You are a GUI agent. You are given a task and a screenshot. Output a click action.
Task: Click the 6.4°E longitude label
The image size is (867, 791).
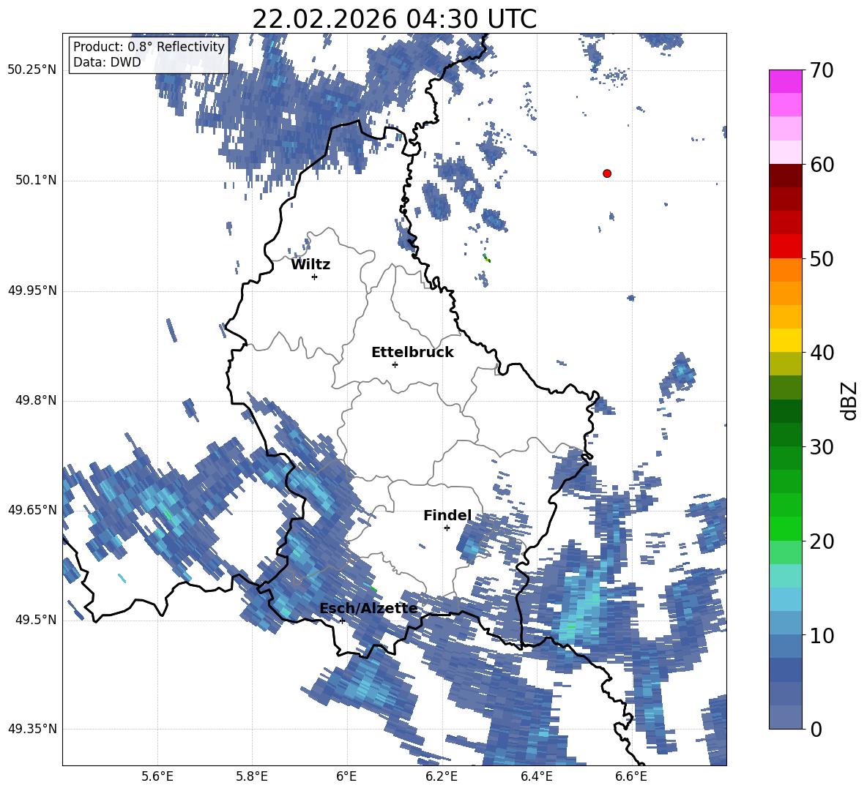coord(536,776)
